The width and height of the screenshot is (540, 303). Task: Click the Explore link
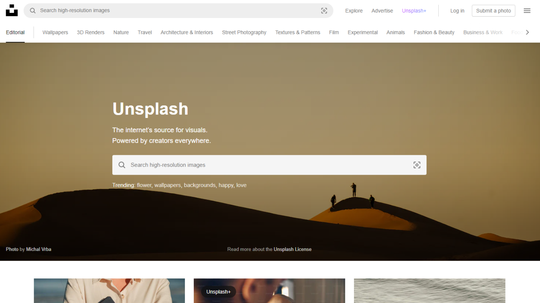354,11
